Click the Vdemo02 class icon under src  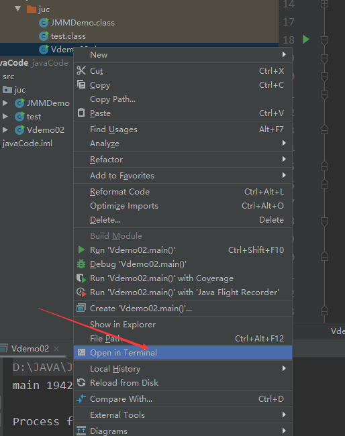[19, 130]
